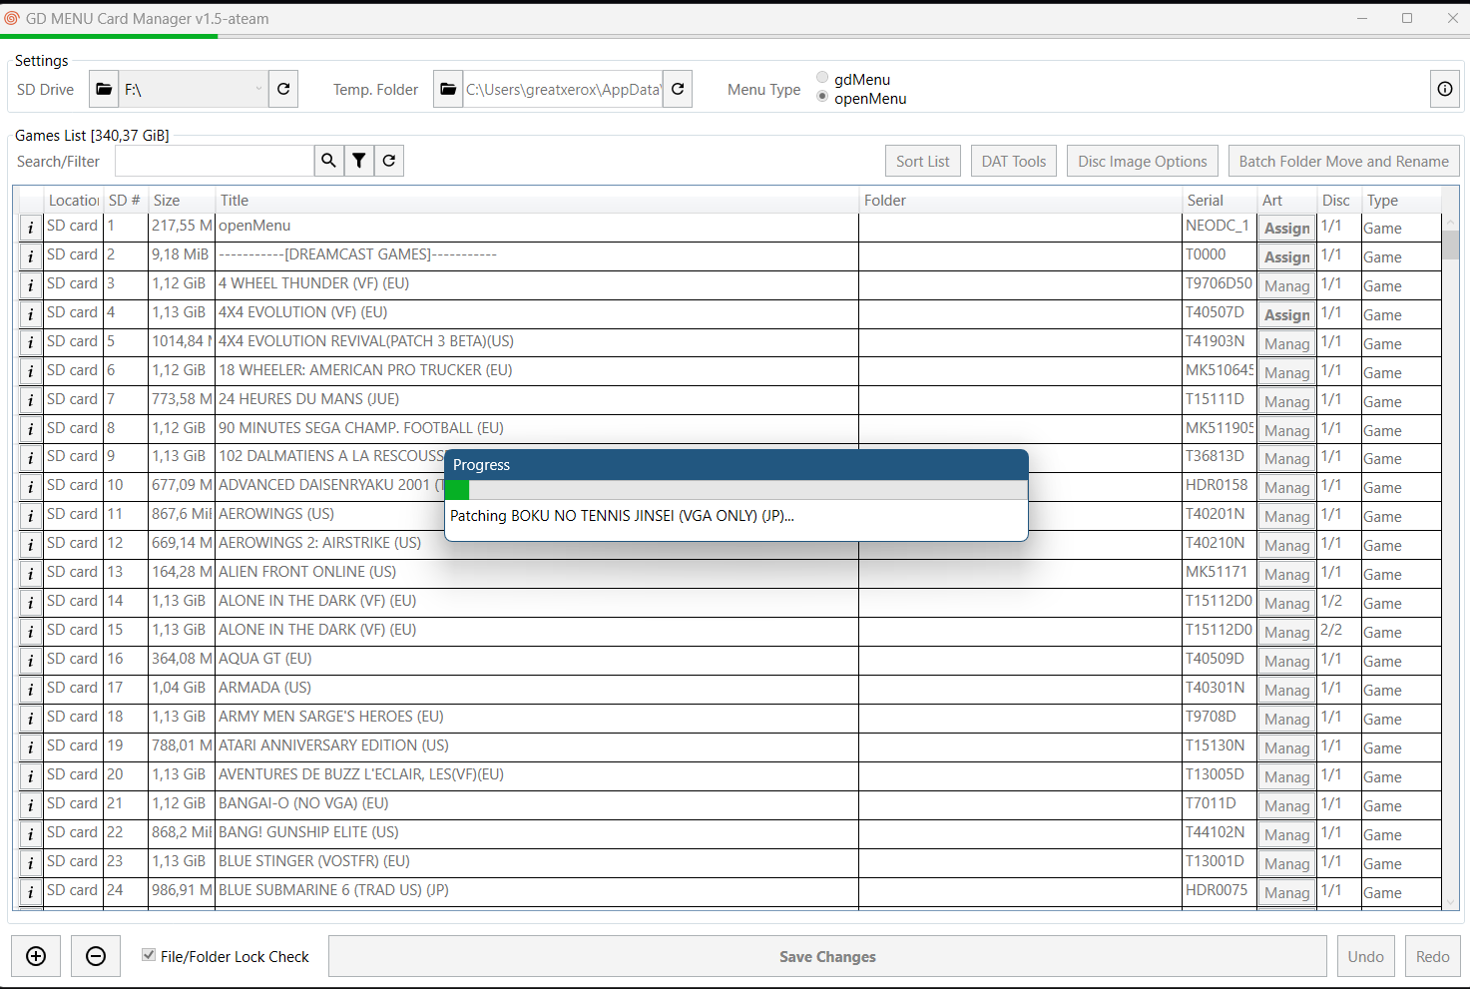
Task: Show info for the openMenu row
Action: click(31, 228)
